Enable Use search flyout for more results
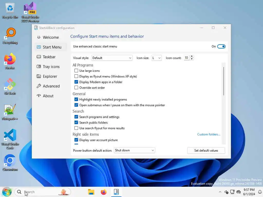Screen dimensions: 263x197 pyautogui.click(x=76, y=128)
